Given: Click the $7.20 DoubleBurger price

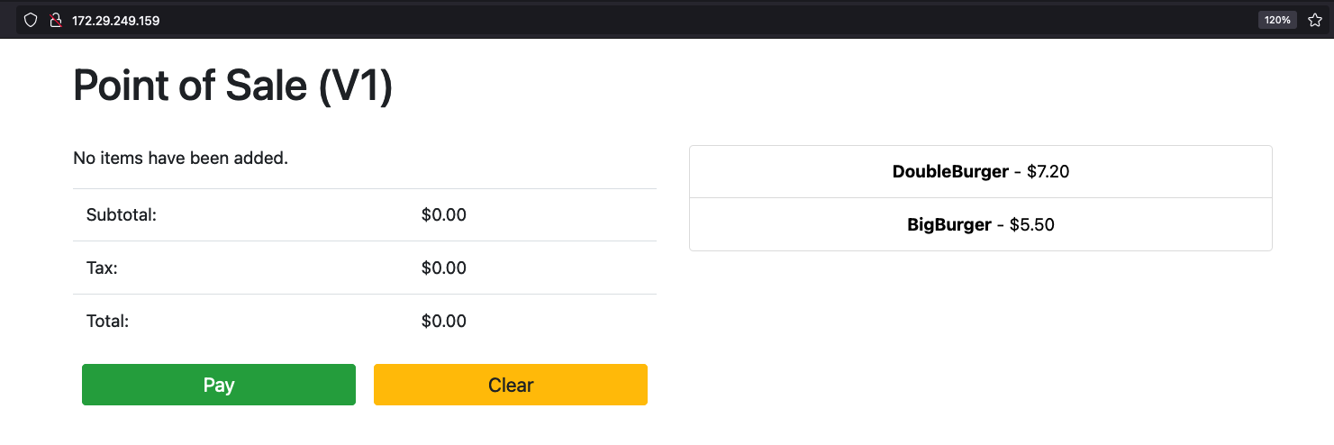Looking at the screenshot, I should [1048, 171].
